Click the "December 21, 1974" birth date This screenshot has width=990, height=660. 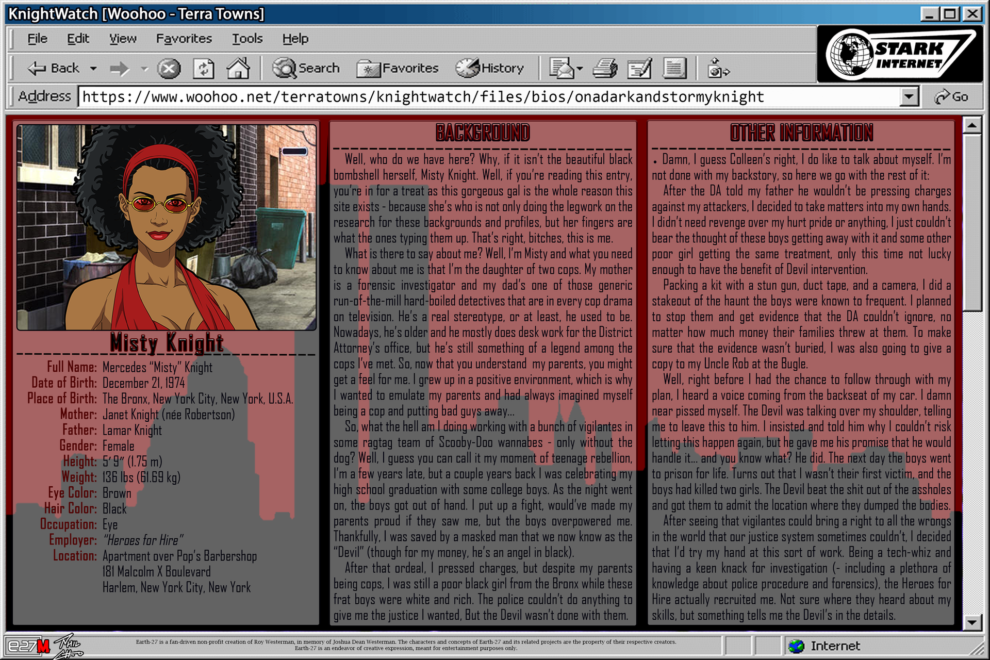144,383
